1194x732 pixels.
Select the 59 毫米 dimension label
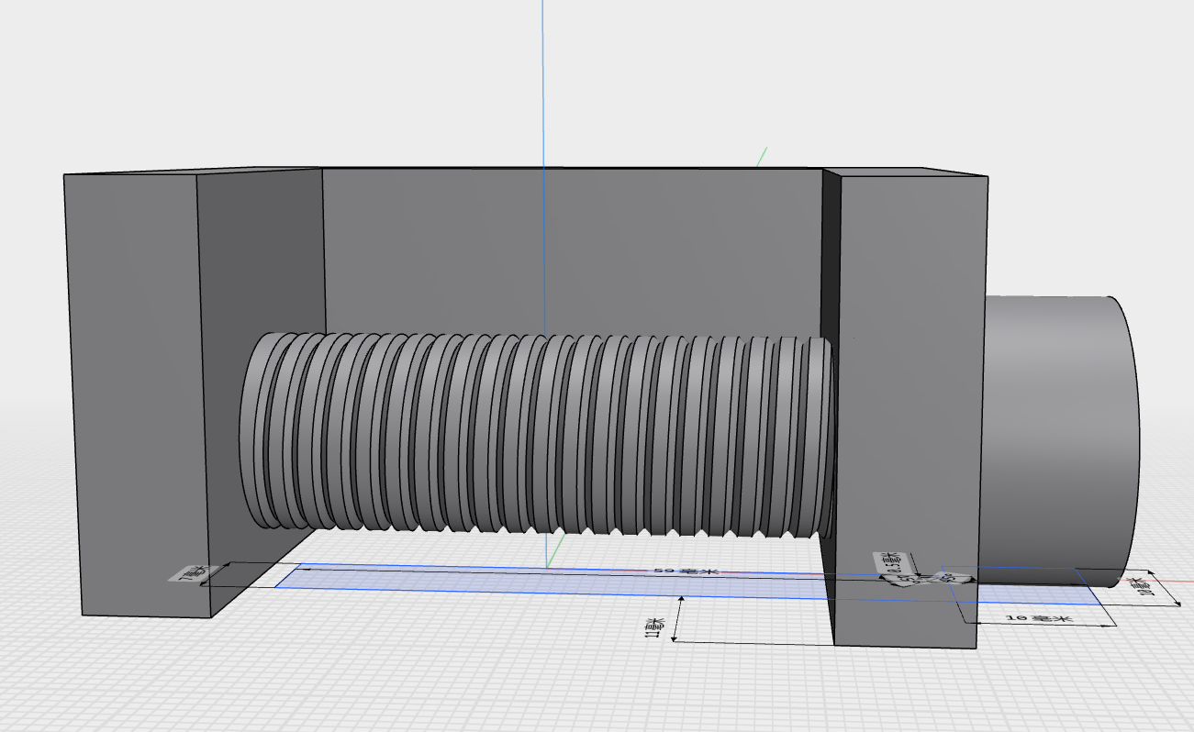684,571
